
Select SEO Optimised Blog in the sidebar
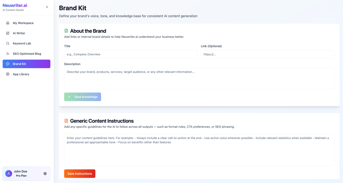pyautogui.click(x=27, y=54)
